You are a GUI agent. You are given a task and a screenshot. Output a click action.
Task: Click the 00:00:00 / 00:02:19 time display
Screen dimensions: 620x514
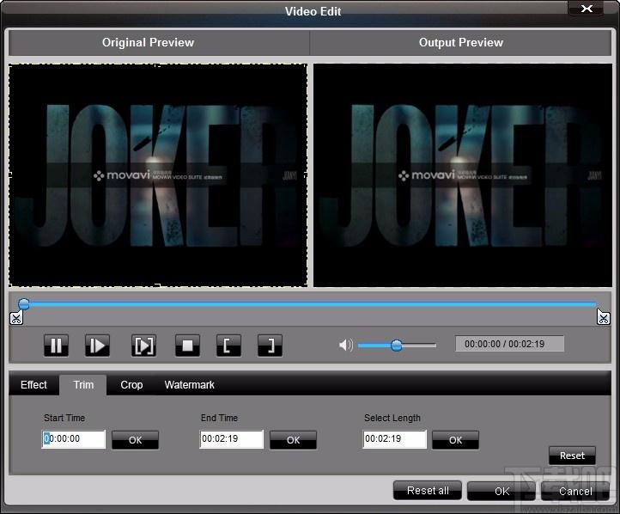coord(510,344)
